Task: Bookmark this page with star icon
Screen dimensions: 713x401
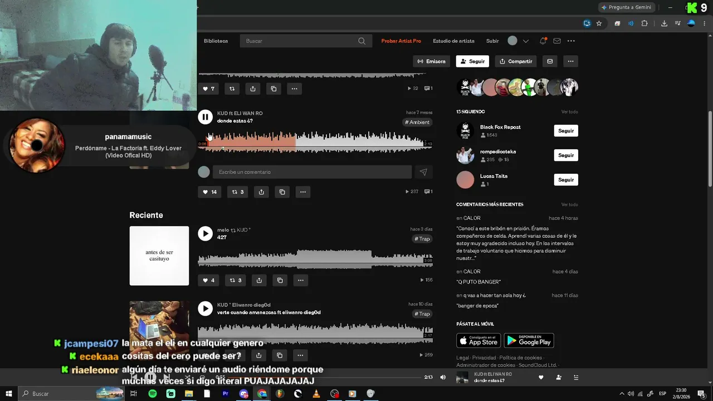Action: click(599, 23)
